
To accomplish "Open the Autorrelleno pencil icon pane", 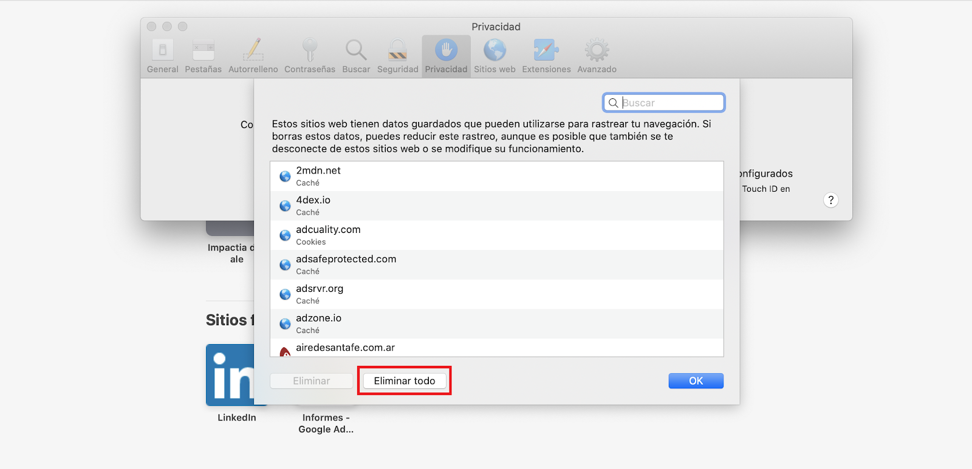I will click(x=253, y=56).
